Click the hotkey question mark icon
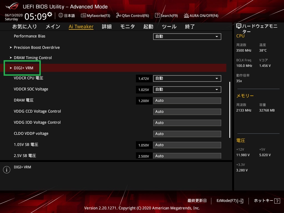Image resolution: width=284 pixels, height=213 pixels. 277,201
